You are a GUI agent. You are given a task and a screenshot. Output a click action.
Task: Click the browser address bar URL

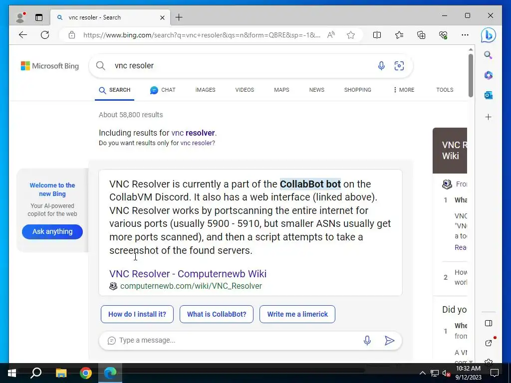coord(202,35)
